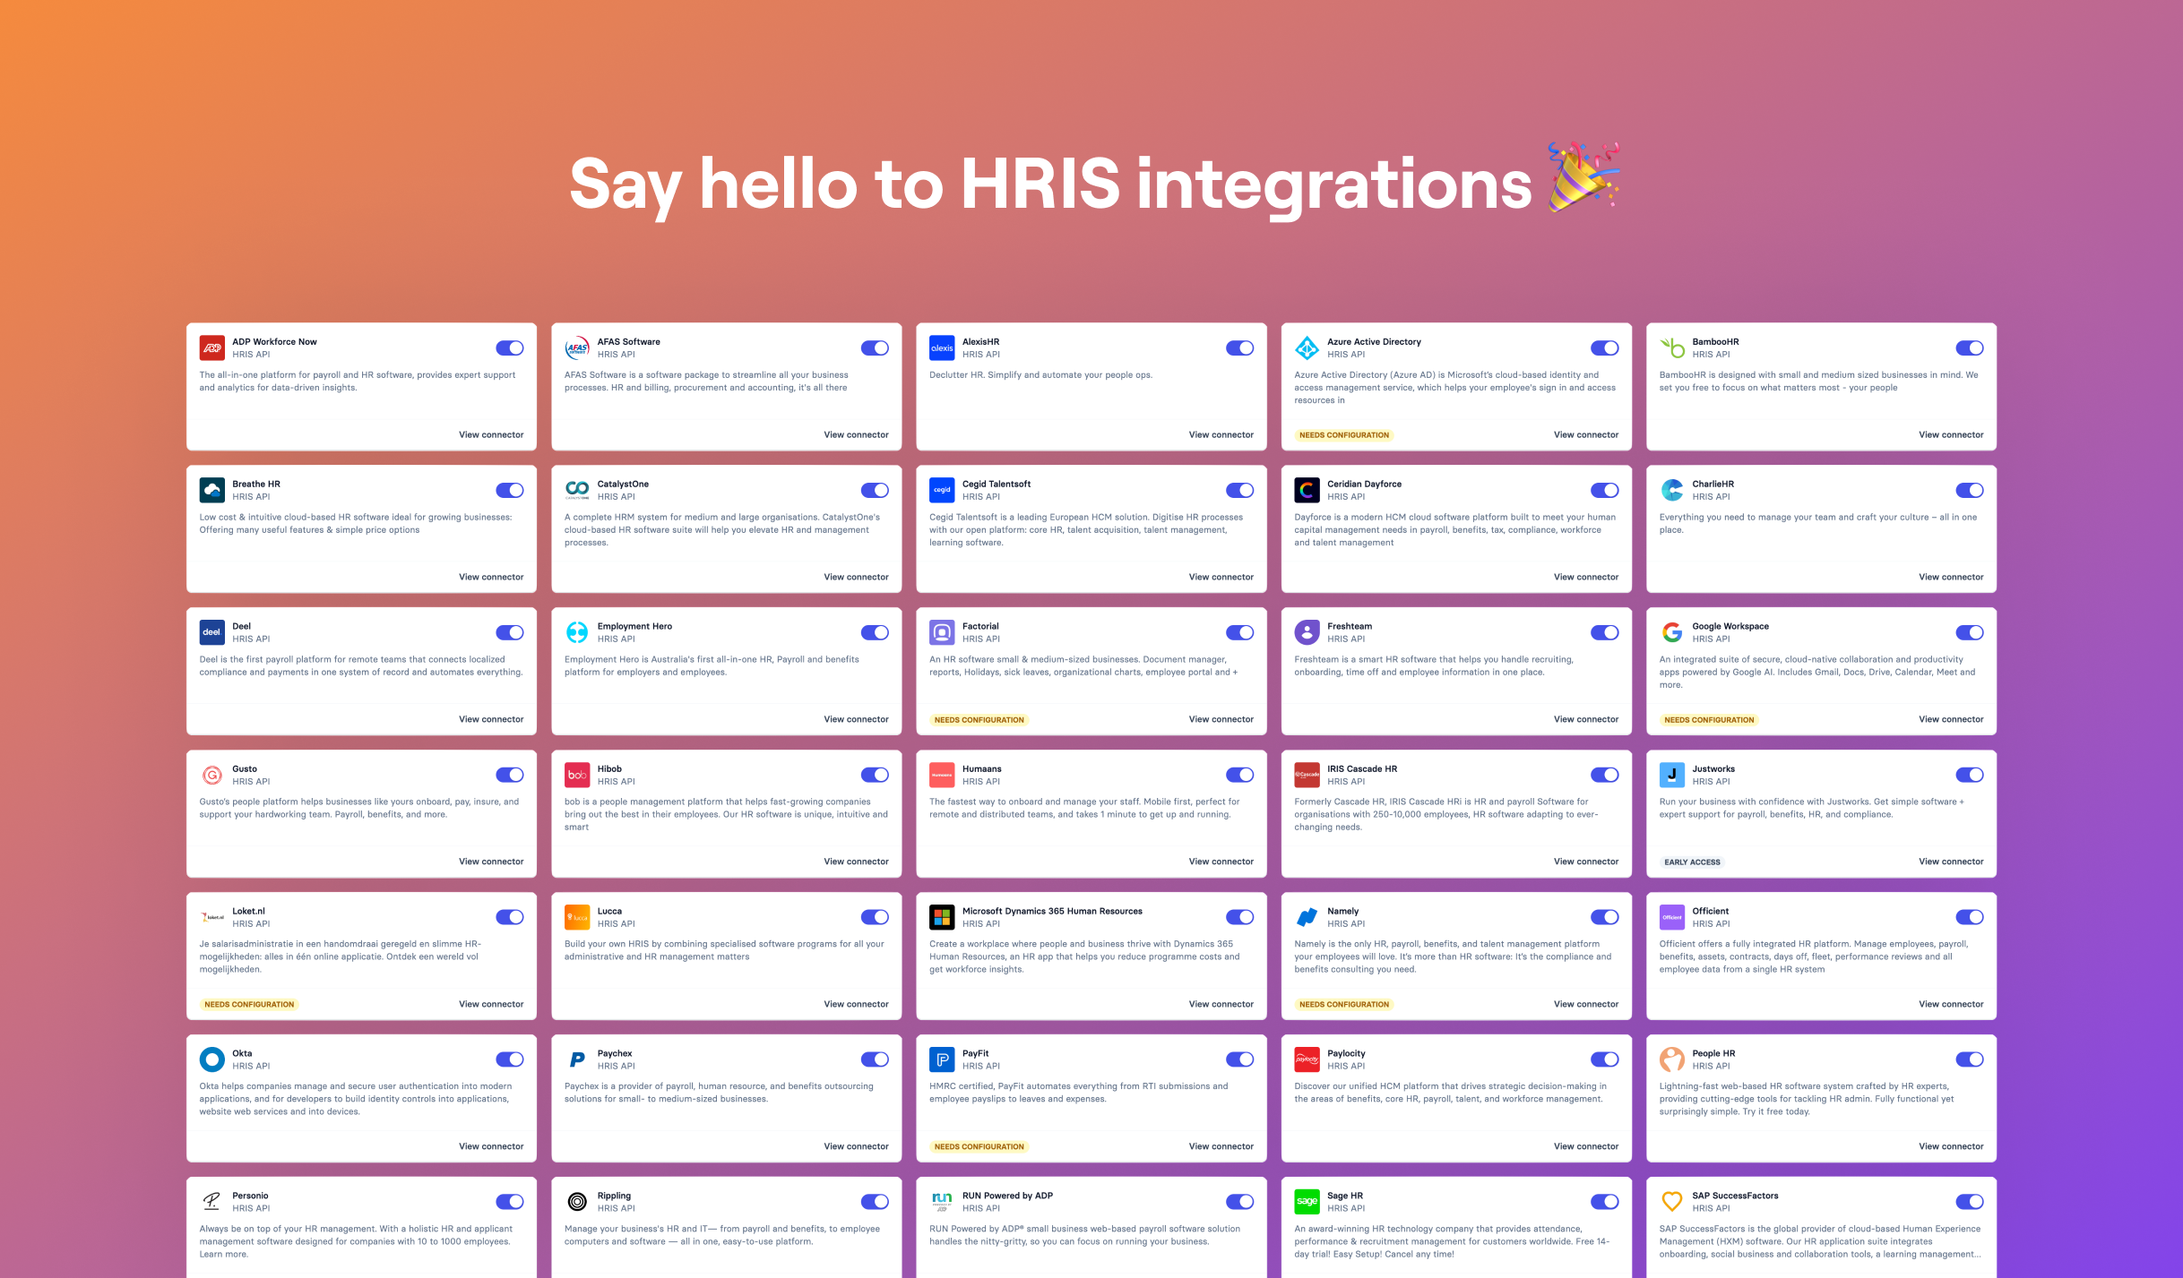This screenshot has height=1278, width=2183.
Task: Open View connector for Cegid Talentsoft
Action: 1221,578
